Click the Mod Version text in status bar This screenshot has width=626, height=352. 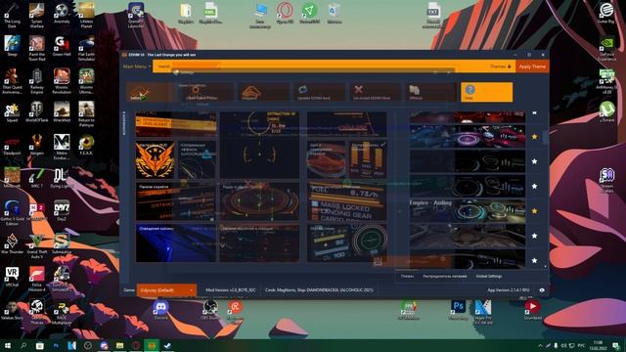(231, 290)
